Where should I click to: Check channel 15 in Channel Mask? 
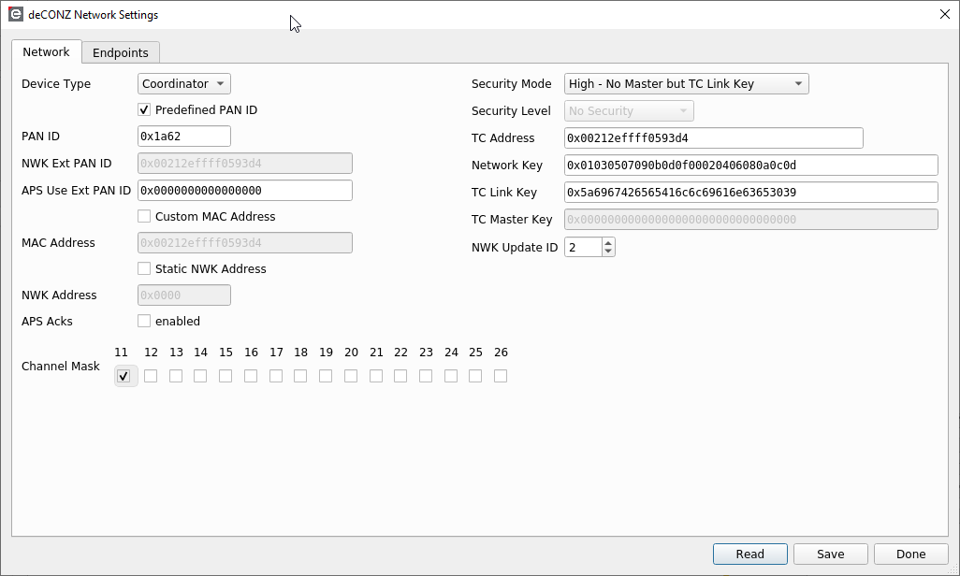click(225, 376)
